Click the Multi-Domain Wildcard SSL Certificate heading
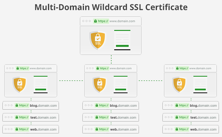Screen dimensions: 222x137 (x=111, y=7)
